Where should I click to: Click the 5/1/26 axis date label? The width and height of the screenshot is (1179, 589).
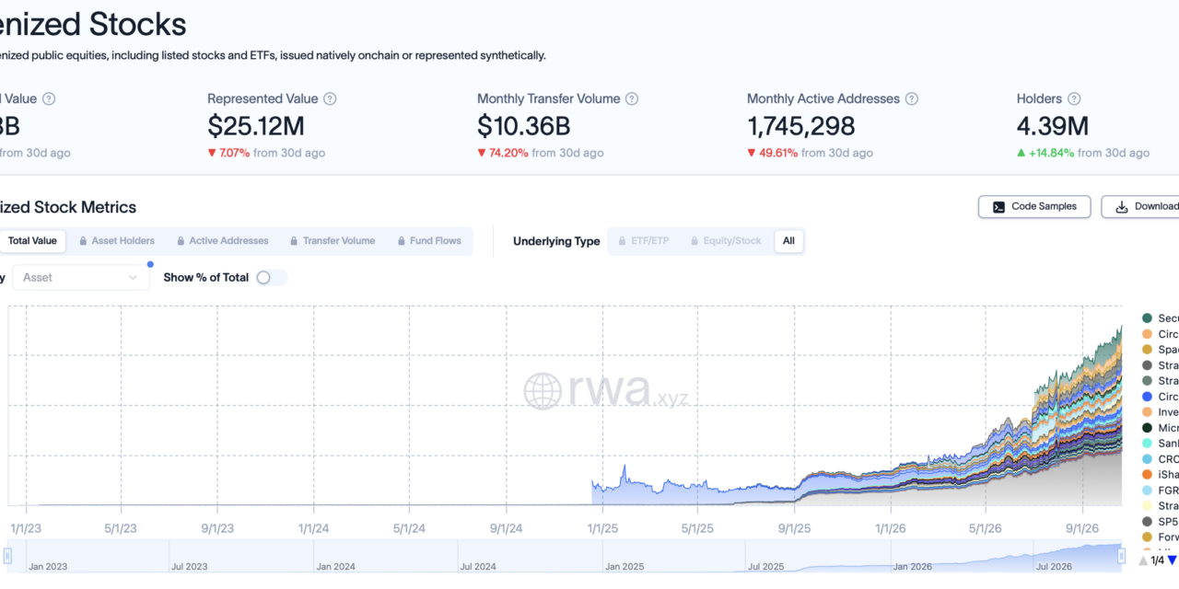(985, 529)
